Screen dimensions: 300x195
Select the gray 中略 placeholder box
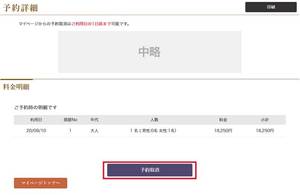[150, 52]
